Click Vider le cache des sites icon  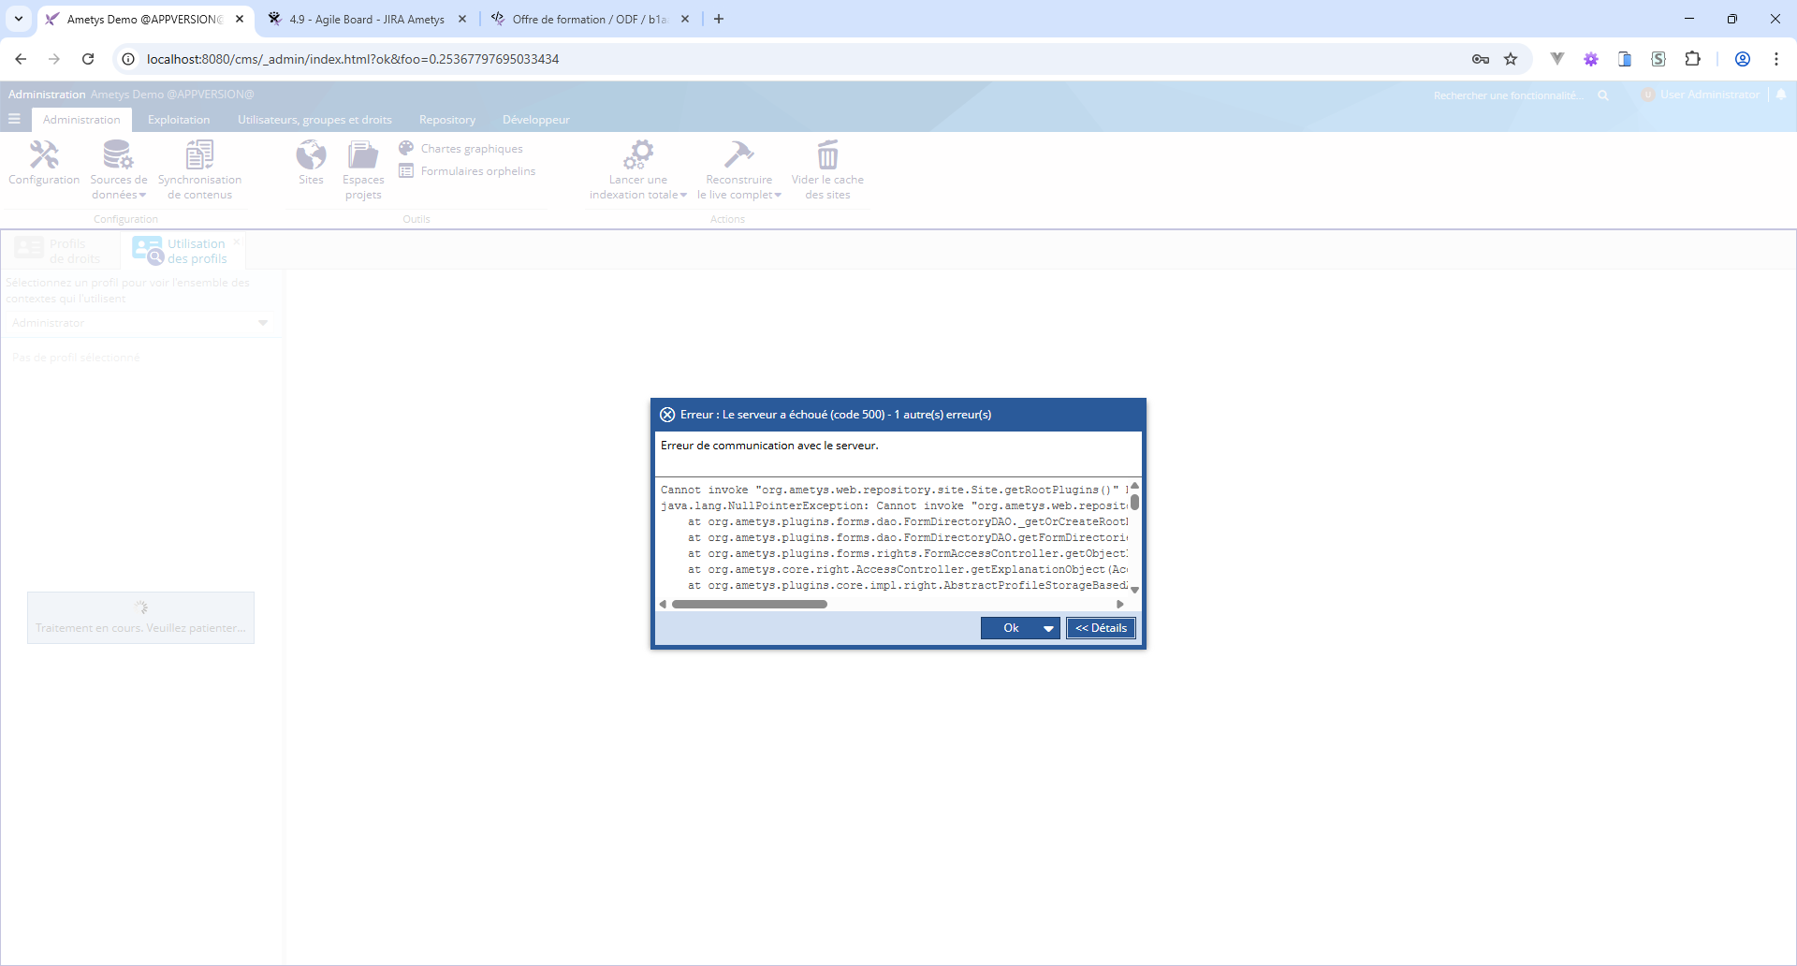pyautogui.click(x=827, y=155)
